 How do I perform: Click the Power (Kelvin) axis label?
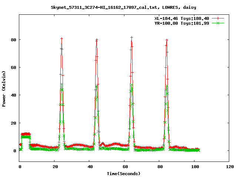[x=4, y=89]
